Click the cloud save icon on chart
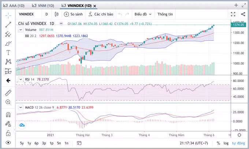Image resolution: width=249 pixels, height=149 pixels. pyautogui.click(x=22, y=125)
